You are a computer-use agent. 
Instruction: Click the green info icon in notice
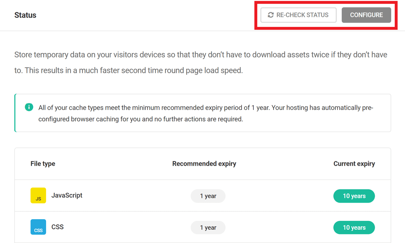point(29,107)
